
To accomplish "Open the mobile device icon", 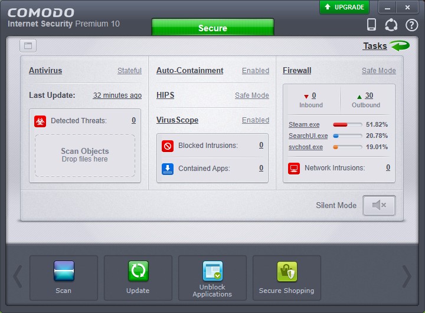I will (371, 25).
